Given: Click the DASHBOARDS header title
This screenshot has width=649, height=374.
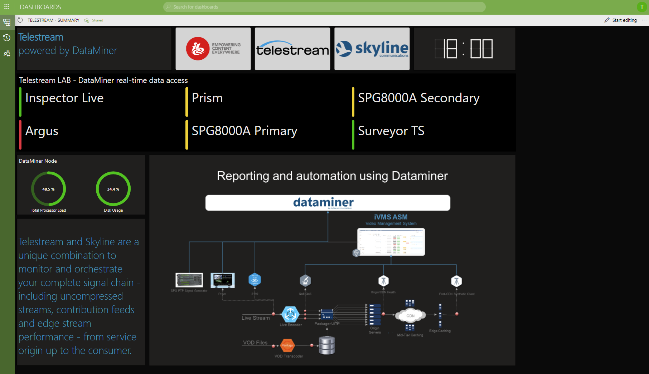Looking at the screenshot, I should click(40, 7).
